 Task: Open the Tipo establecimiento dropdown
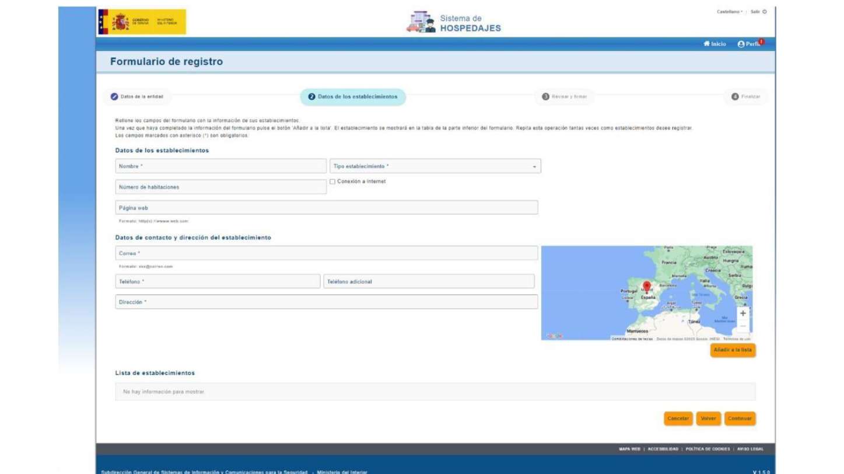point(435,166)
